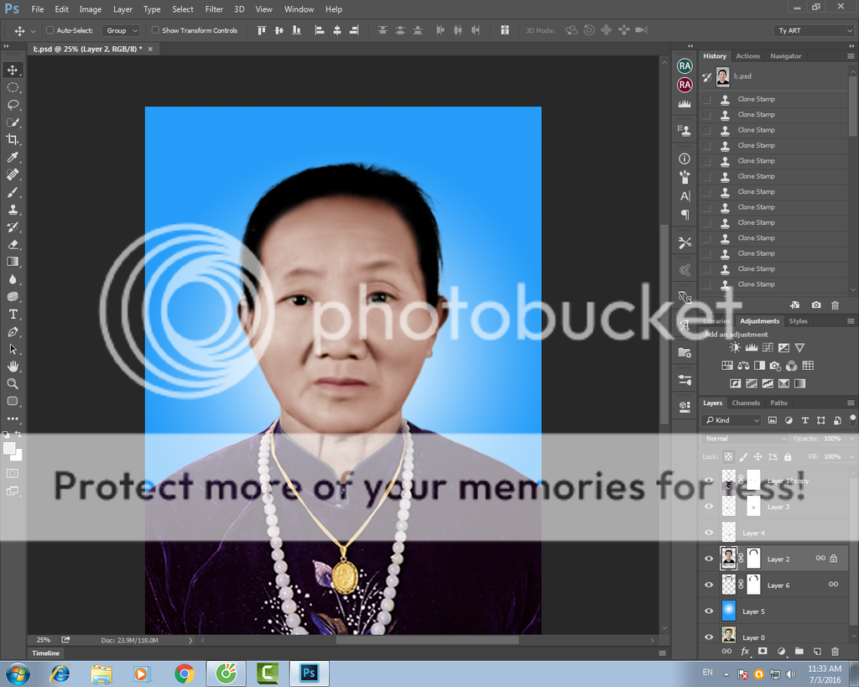Open the layer Opacity dropdown arrow
Image resolution: width=859 pixels, height=687 pixels.
click(851, 438)
